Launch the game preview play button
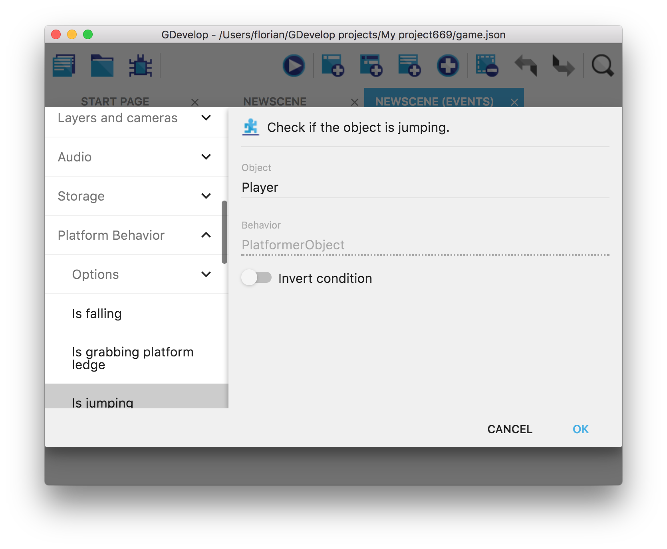This screenshot has height=549, width=667. tap(294, 66)
